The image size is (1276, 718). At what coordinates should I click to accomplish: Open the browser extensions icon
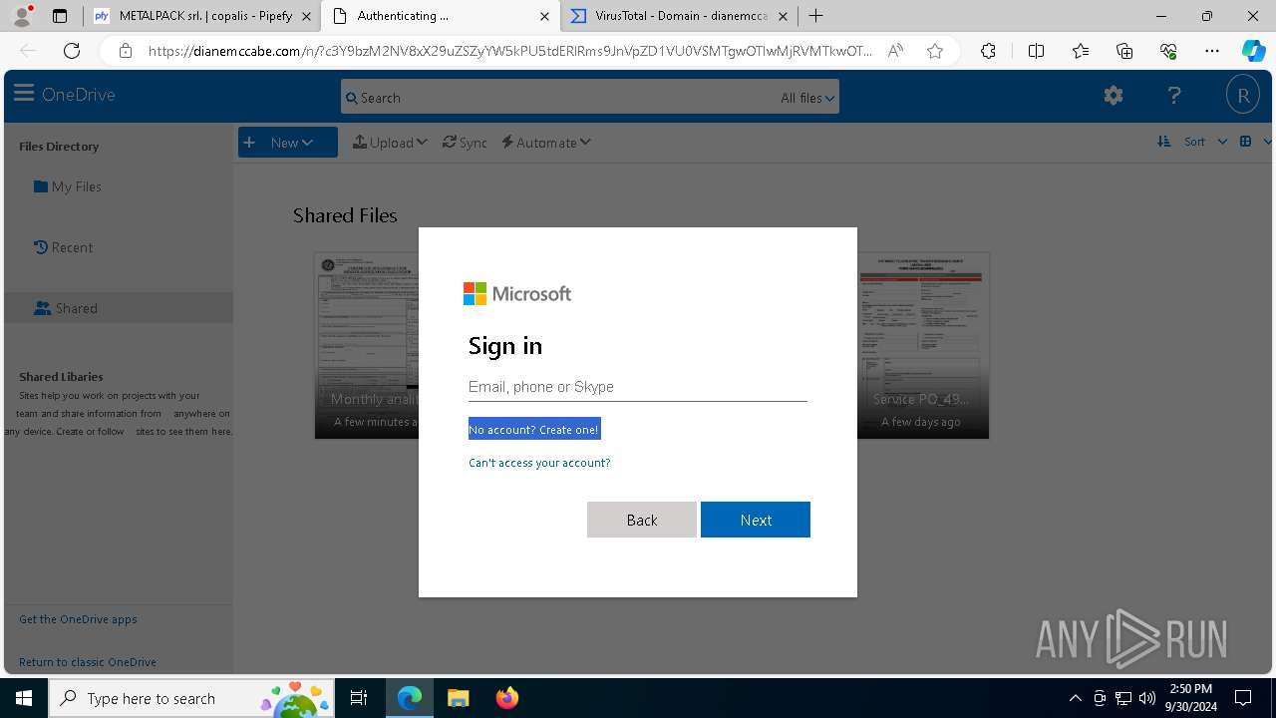click(988, 51)
